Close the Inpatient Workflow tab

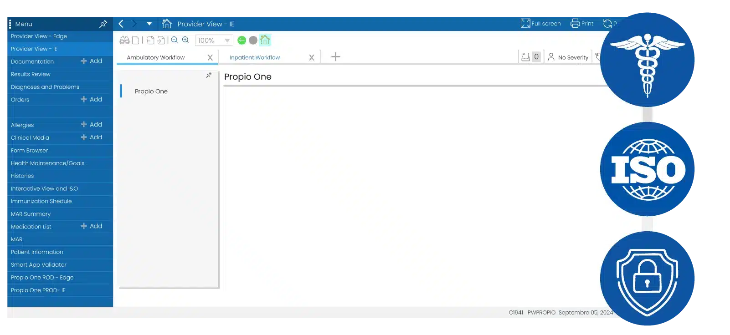pos(312,58)
